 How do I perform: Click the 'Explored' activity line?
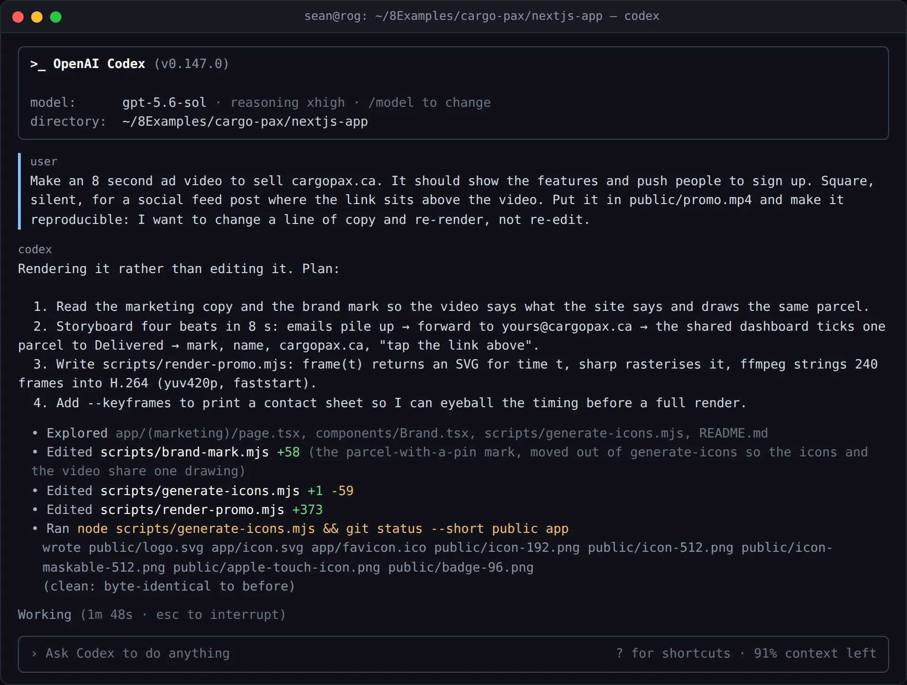coord(400,433)
